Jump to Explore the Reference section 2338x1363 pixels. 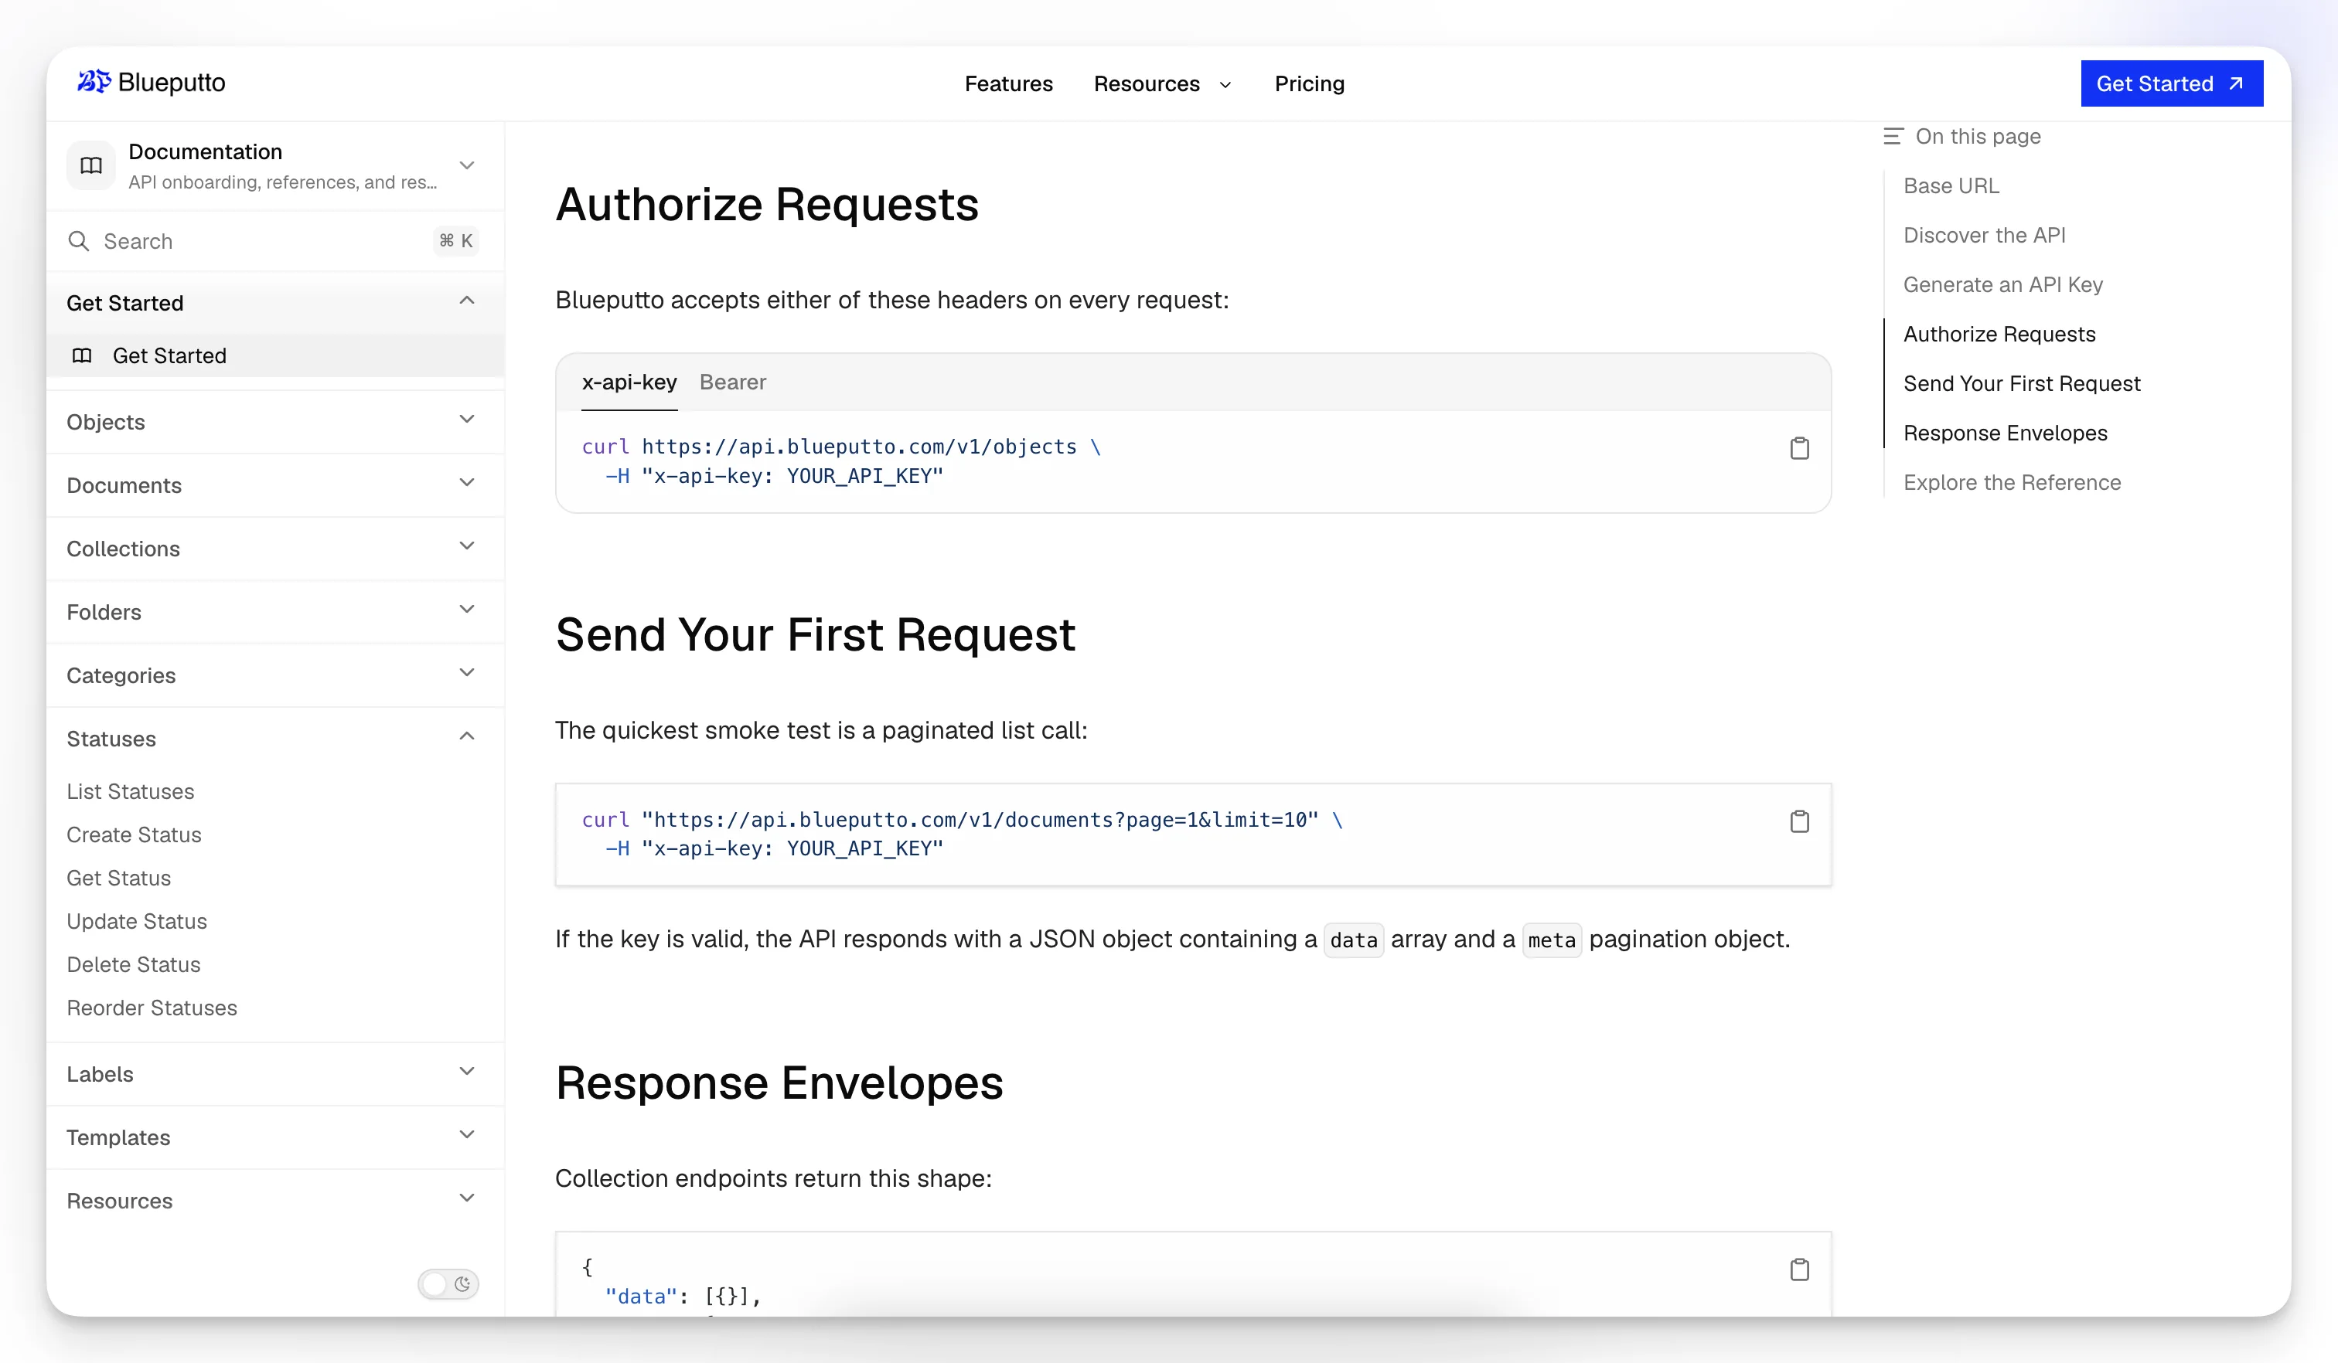[2012, 482]
